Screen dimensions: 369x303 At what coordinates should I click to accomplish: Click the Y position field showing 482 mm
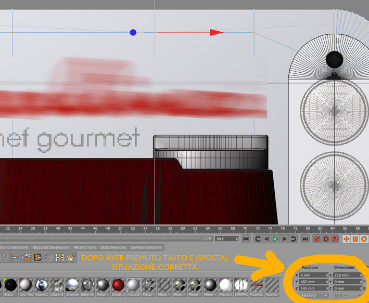313,282
